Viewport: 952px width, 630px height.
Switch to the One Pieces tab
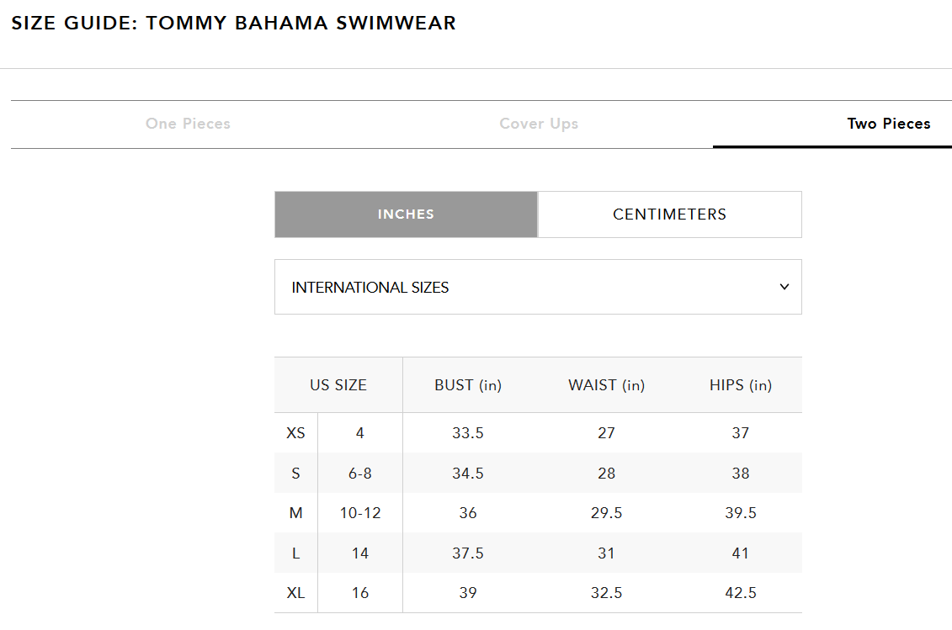[188, 124]
